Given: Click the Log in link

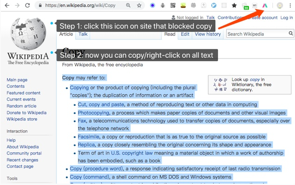Looking at the screenshot, I should tap(287, 17).
